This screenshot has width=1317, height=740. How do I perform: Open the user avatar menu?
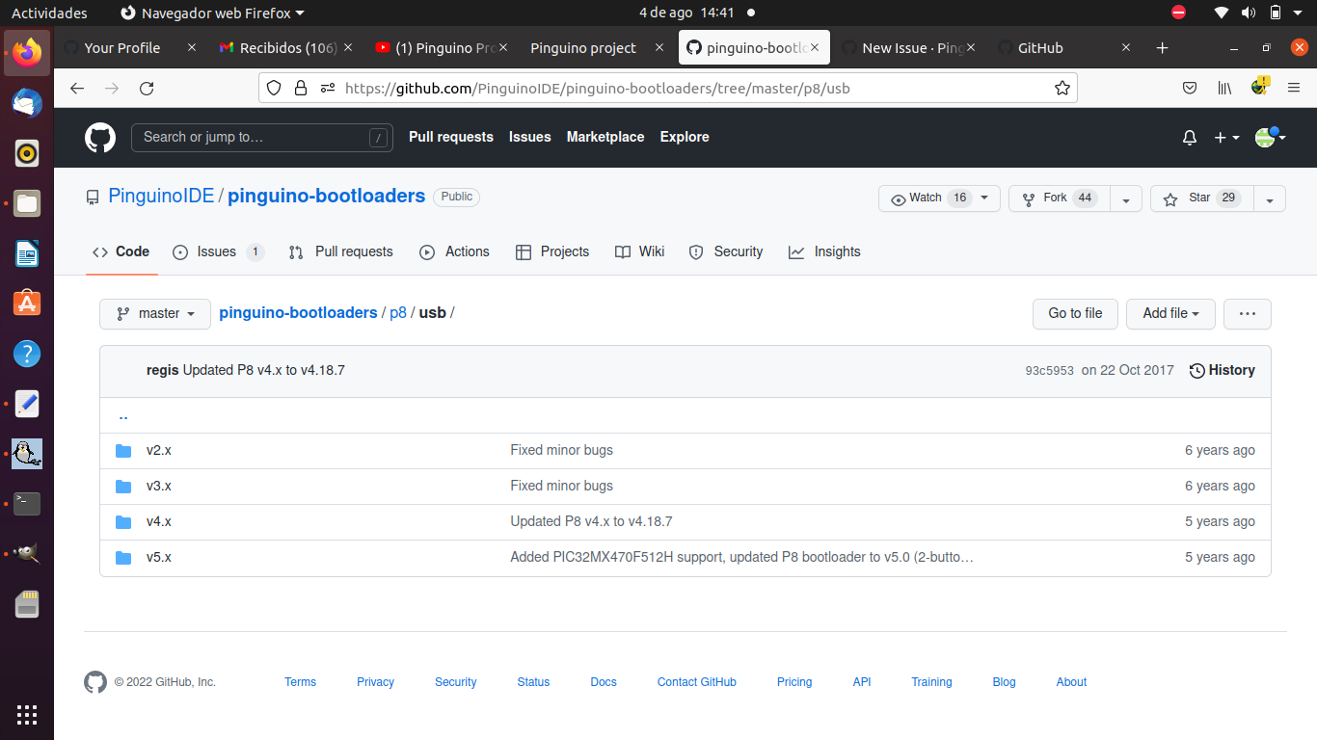click(x=1271, y=138)
